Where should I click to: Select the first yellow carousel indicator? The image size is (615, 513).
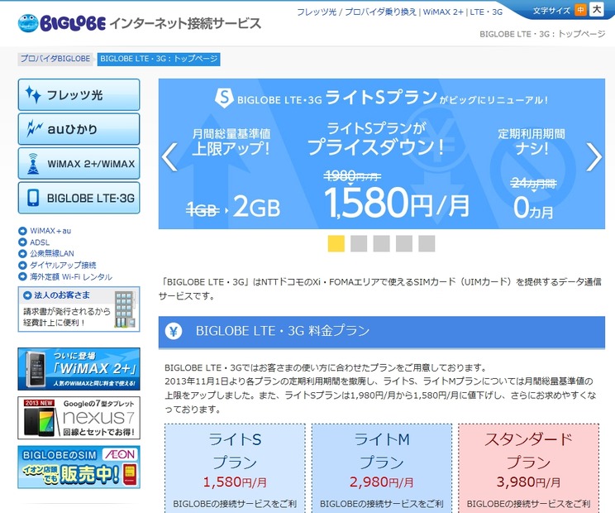point(336,243)
